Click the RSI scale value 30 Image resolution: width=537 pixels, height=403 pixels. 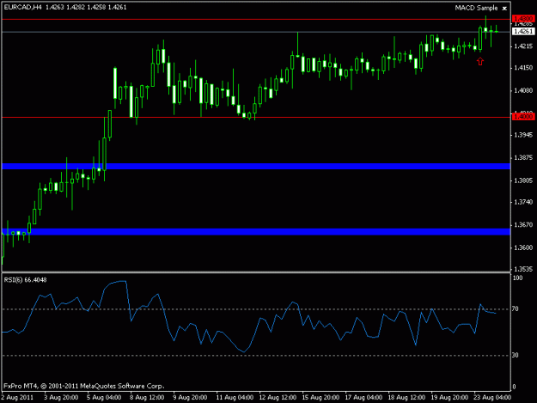[x=515, y=356]
